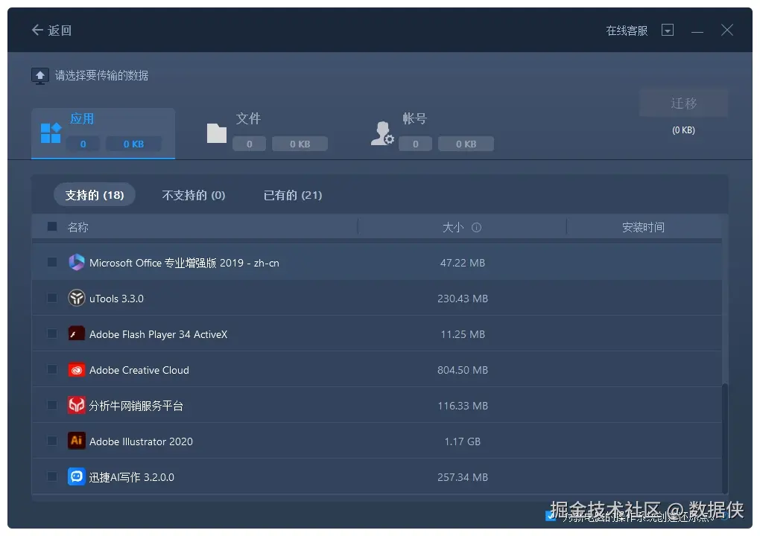Minimize the window
Viewport: 760px width, 536px height.
pos(697,31)
